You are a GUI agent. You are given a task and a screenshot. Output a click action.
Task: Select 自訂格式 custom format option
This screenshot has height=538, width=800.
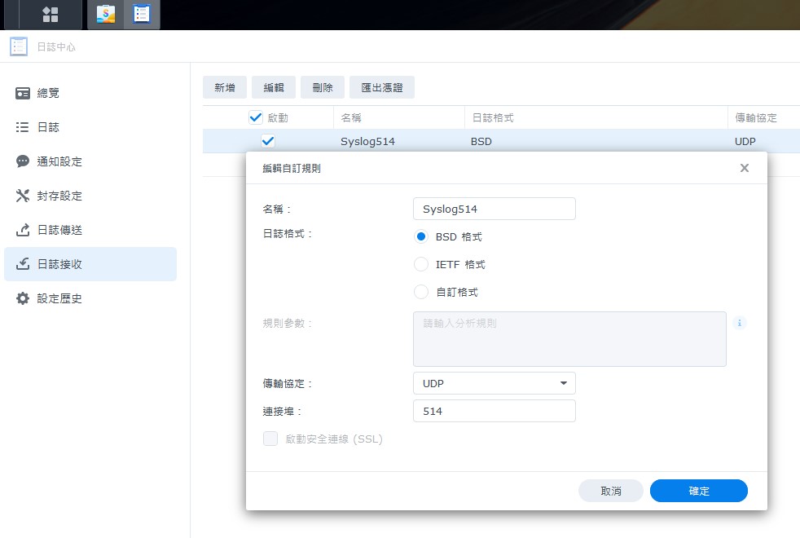(421, 292)
